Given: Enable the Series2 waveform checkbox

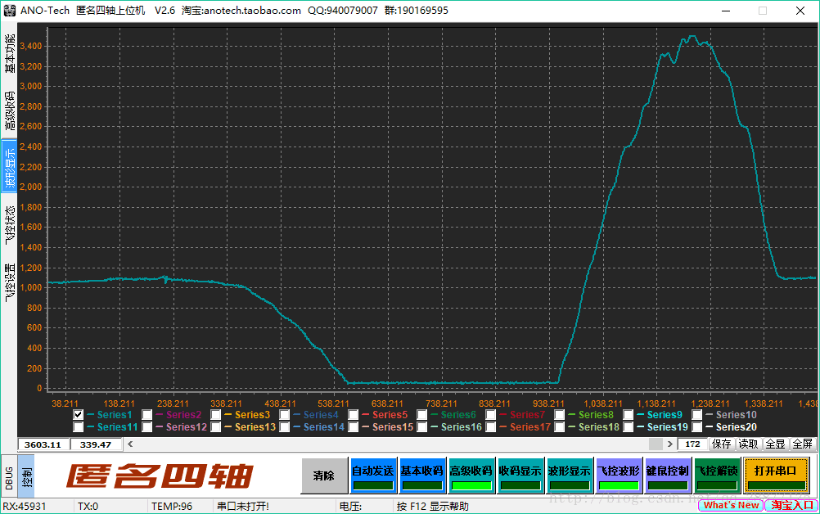Looking at the screenshot, I should pos(147,415).
